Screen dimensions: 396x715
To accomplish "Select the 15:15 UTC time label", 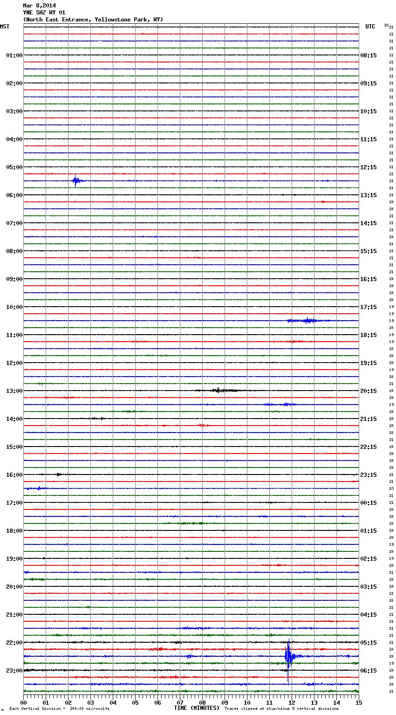I will point(369,251).
